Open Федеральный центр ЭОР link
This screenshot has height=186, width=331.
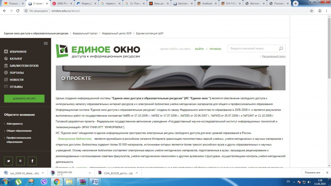(117, 33)
